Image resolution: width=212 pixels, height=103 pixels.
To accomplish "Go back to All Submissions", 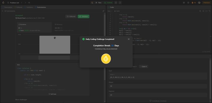I will [8, 11].
